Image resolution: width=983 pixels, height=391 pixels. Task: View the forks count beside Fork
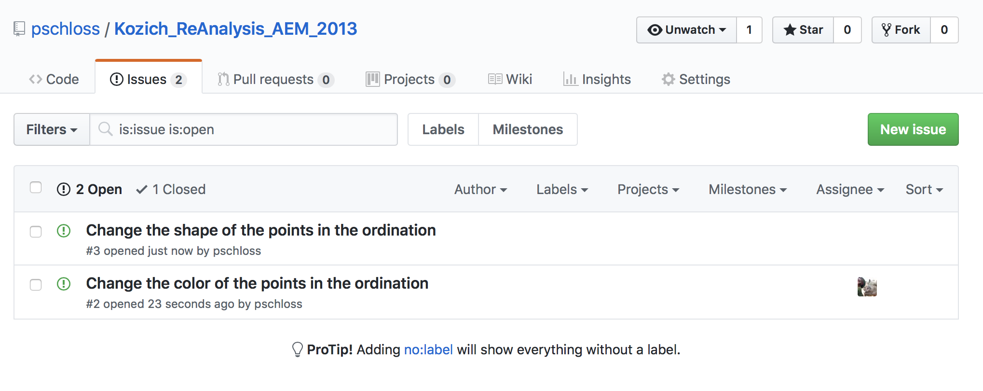tap(944, 30)
